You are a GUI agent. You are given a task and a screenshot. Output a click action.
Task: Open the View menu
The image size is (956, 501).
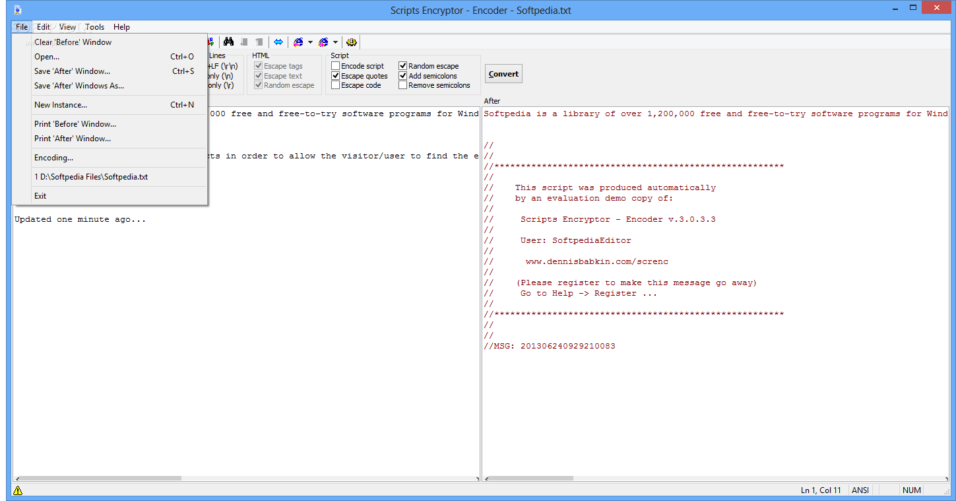[x=67, y=27]
